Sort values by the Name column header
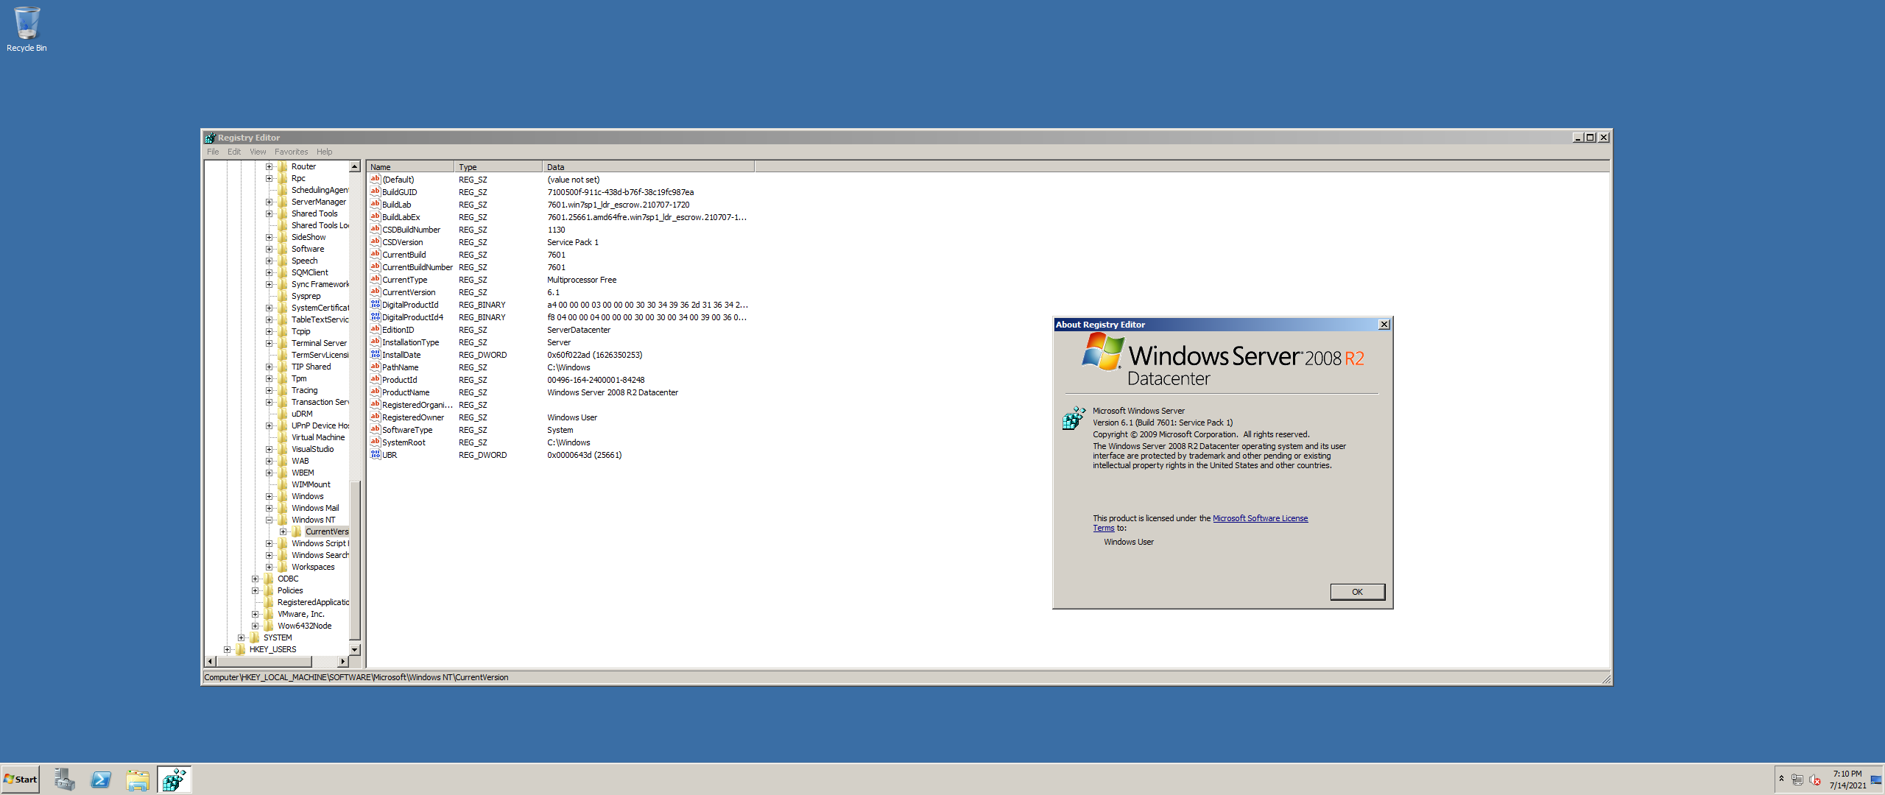Viewport: 1885px width, 795px height. coord(410,167)
